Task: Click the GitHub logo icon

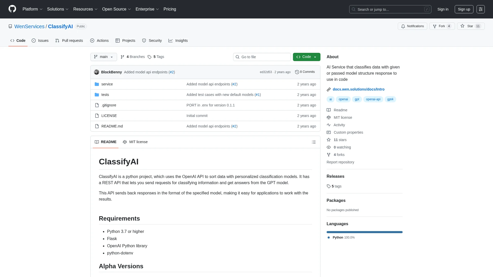Action: point(12,9)
